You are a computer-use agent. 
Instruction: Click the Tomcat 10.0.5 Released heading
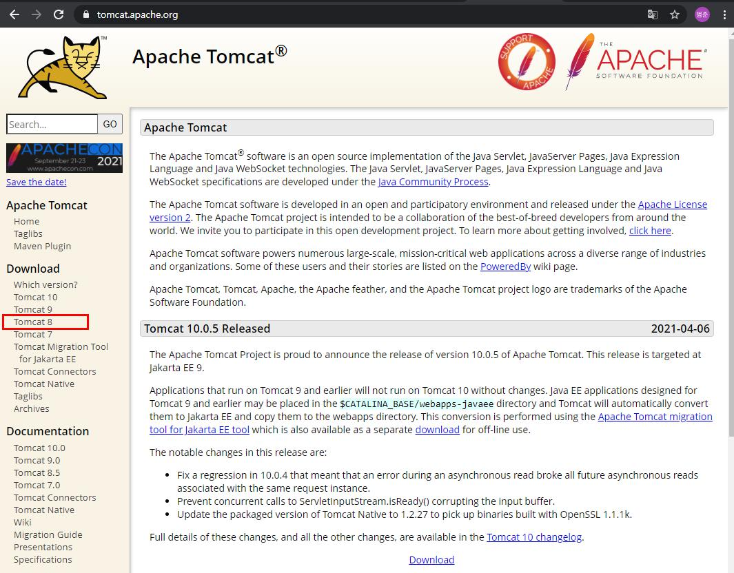tap(207, 329)
